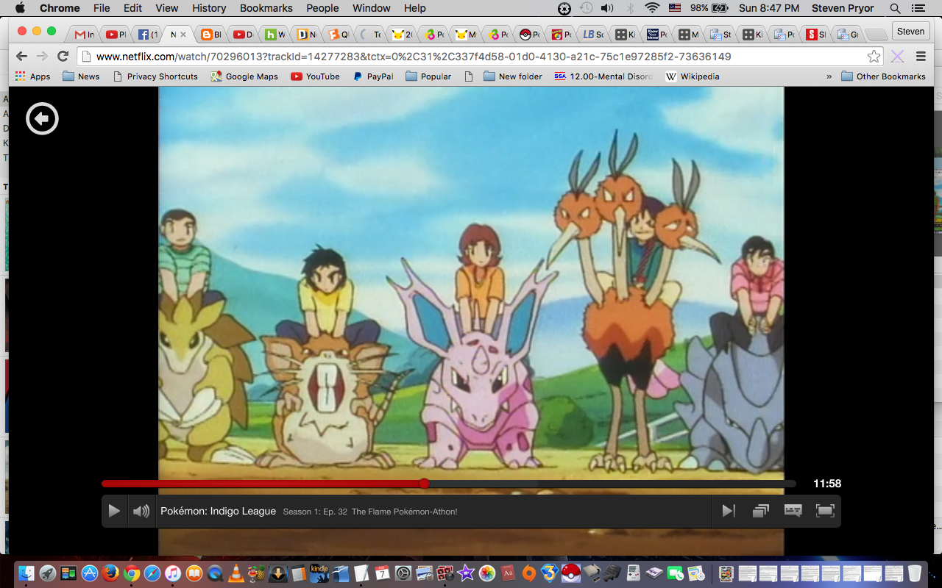Open the YouTube bookmark

click(x=315, y=76)
